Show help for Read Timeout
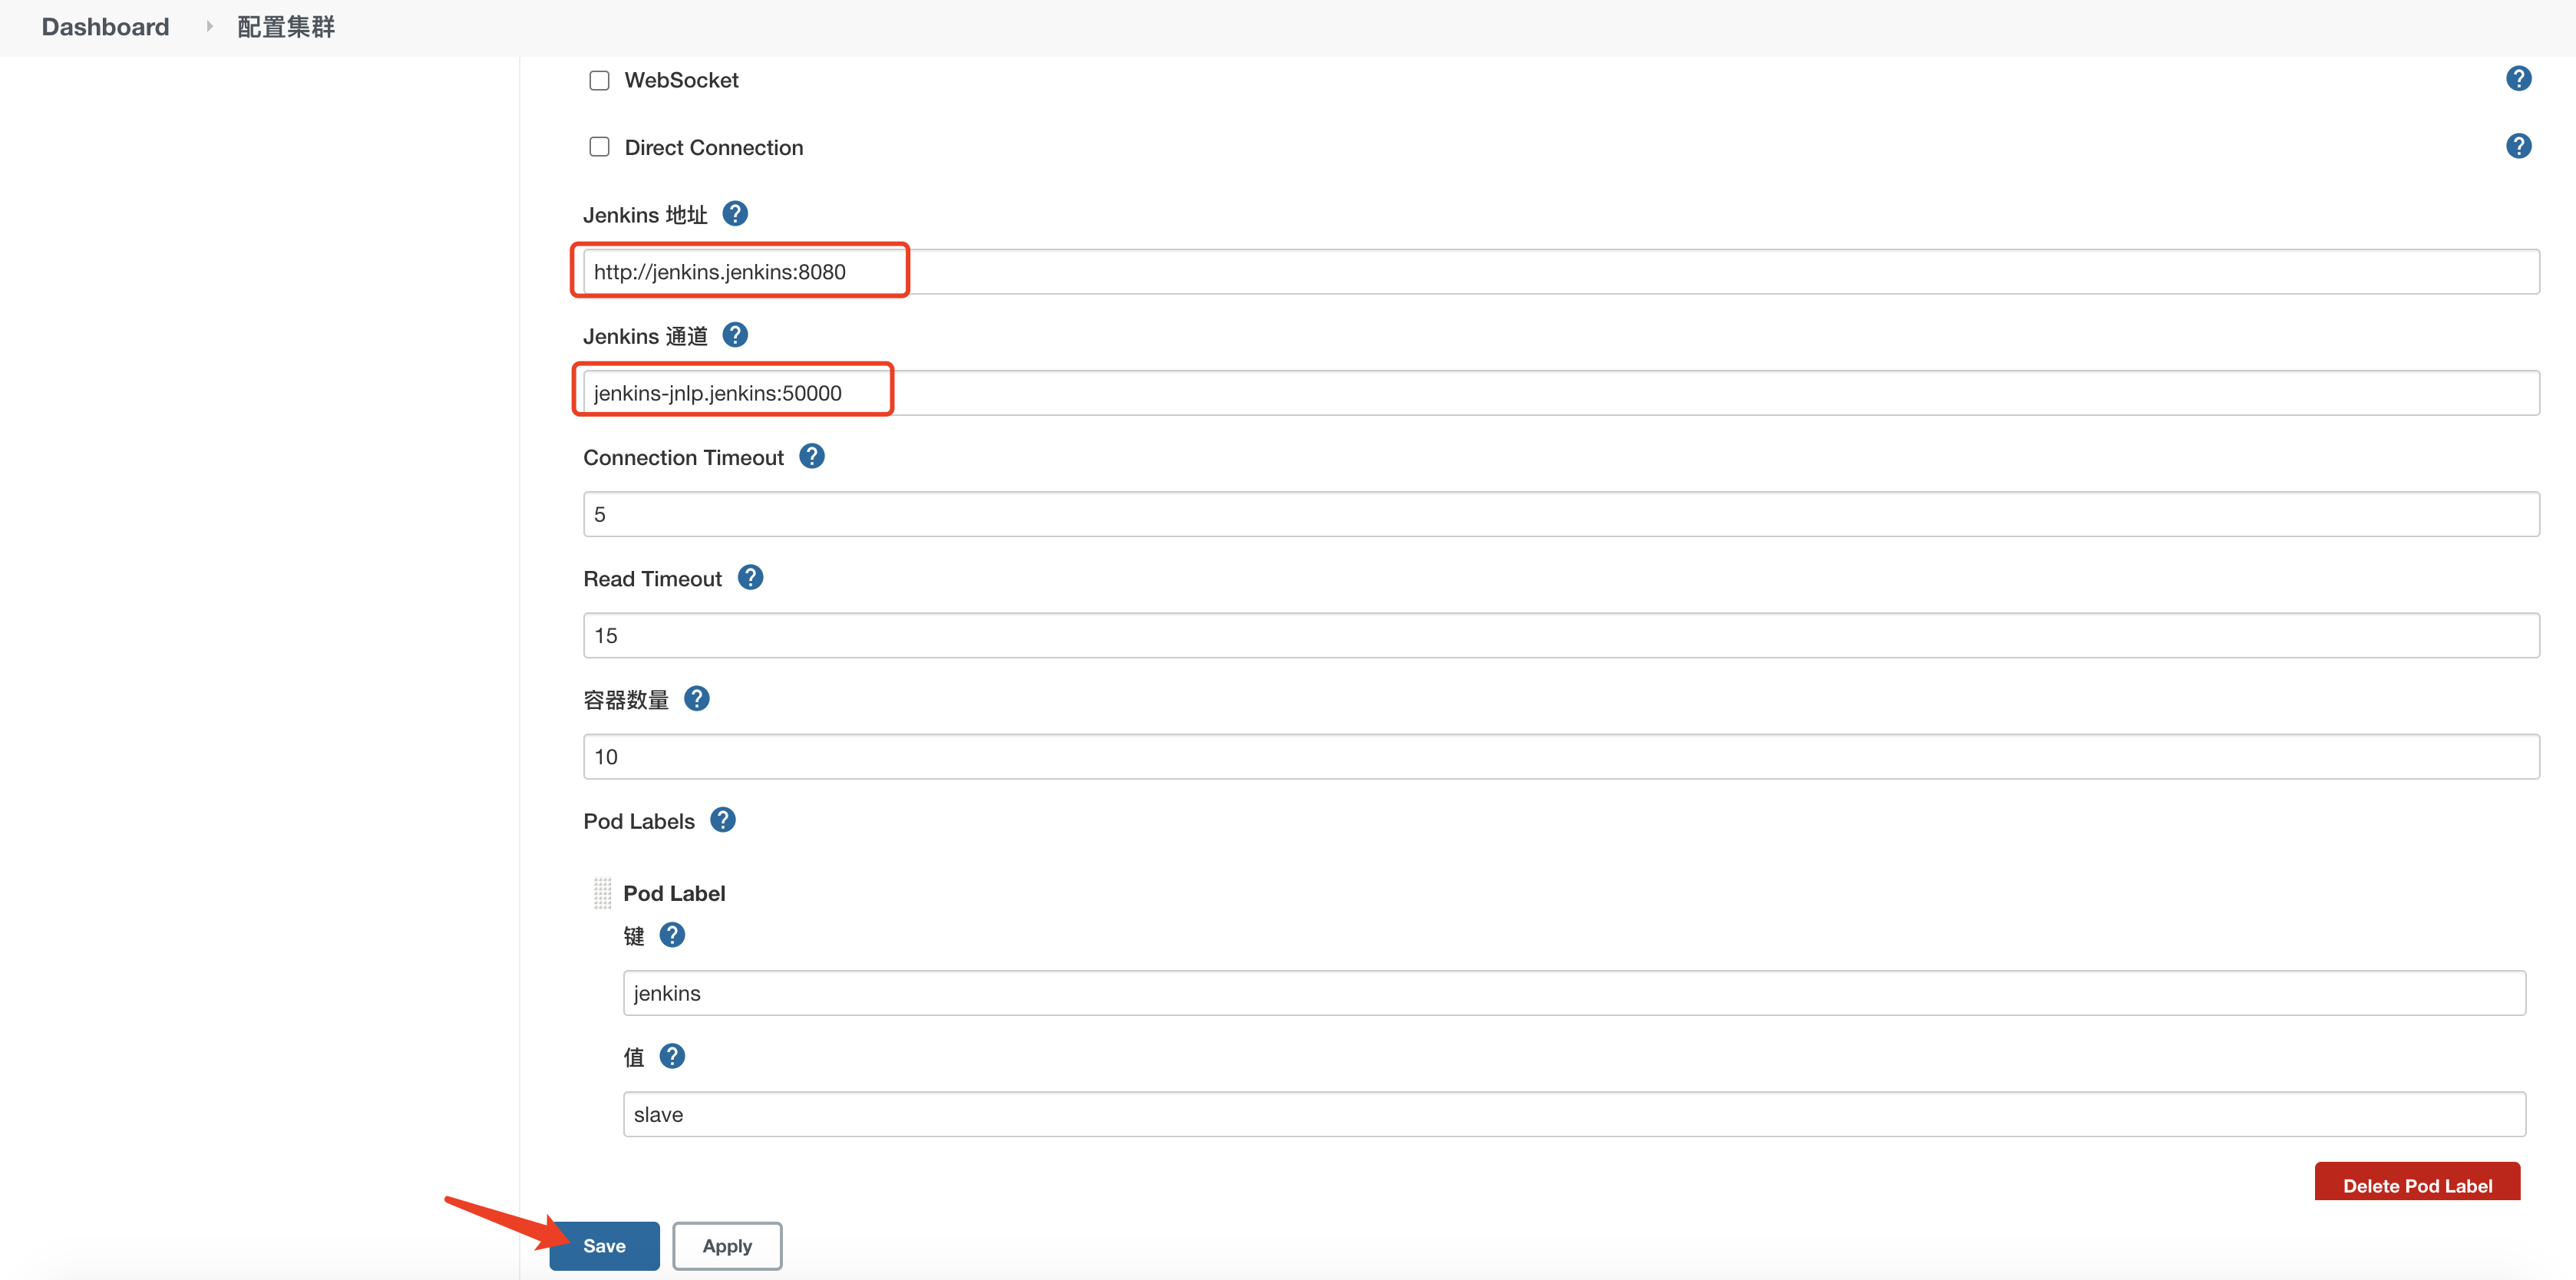This screenshot has height=1280, width=2576. click(750, 578)
